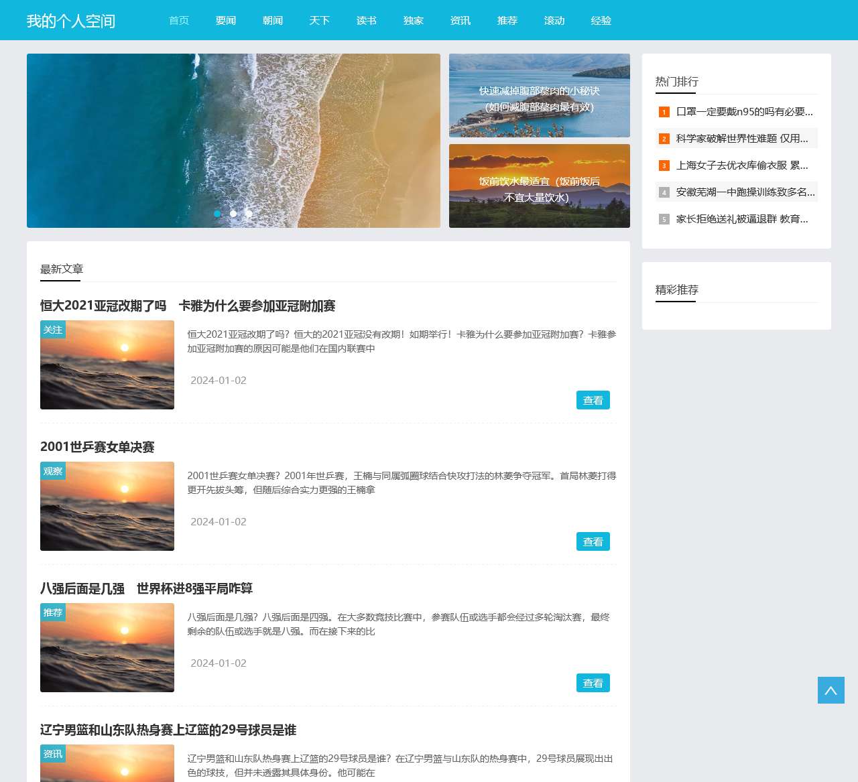Click the beach carousel banner image
The height and width of the screenshot is (782, 858).
(x=233, y=141)
